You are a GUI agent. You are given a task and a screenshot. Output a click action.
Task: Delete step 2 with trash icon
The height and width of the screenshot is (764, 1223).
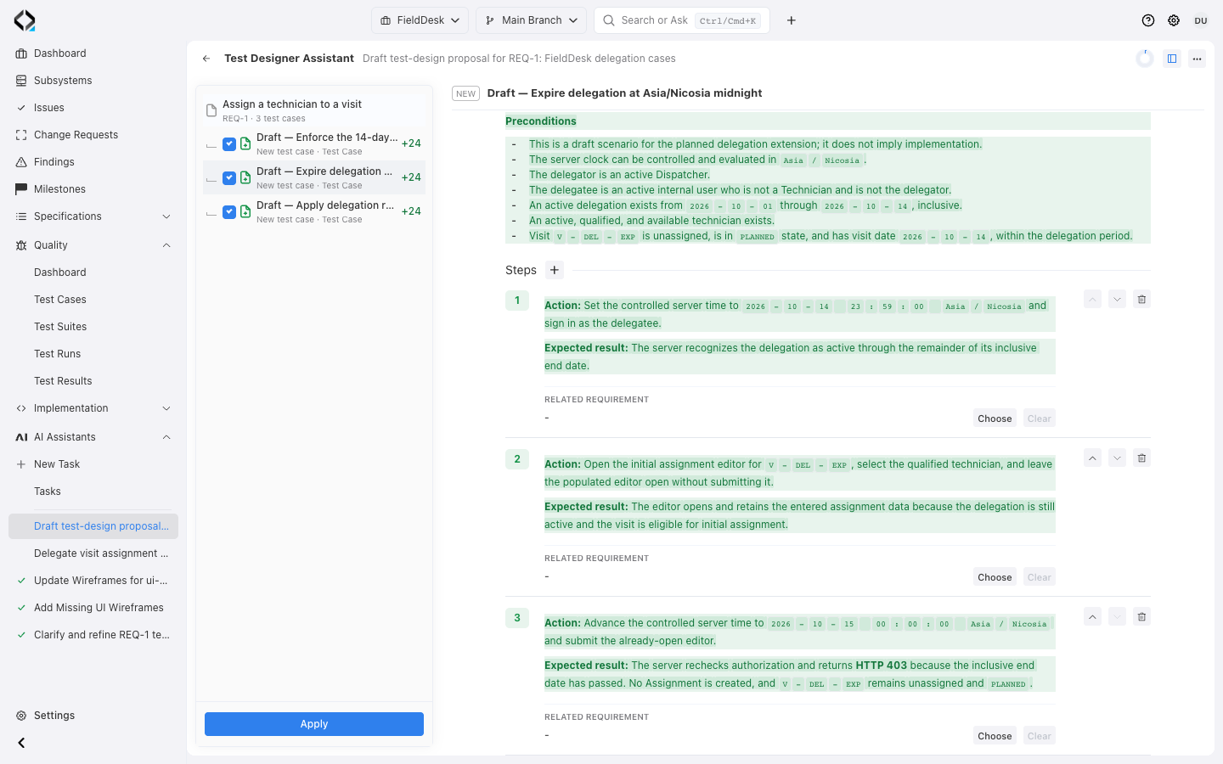pos(1141,458)
